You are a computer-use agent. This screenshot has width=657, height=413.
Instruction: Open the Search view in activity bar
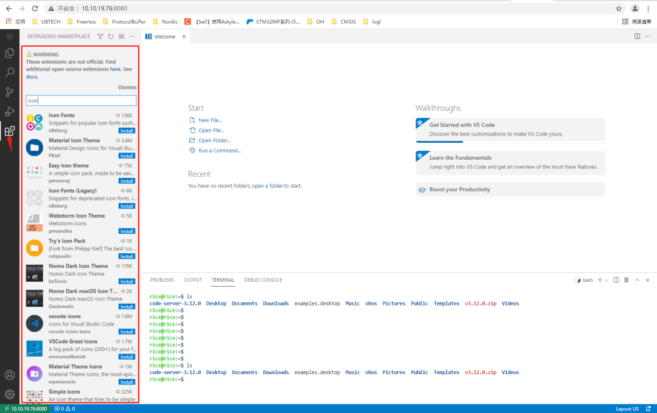click(x=10, y=72)
